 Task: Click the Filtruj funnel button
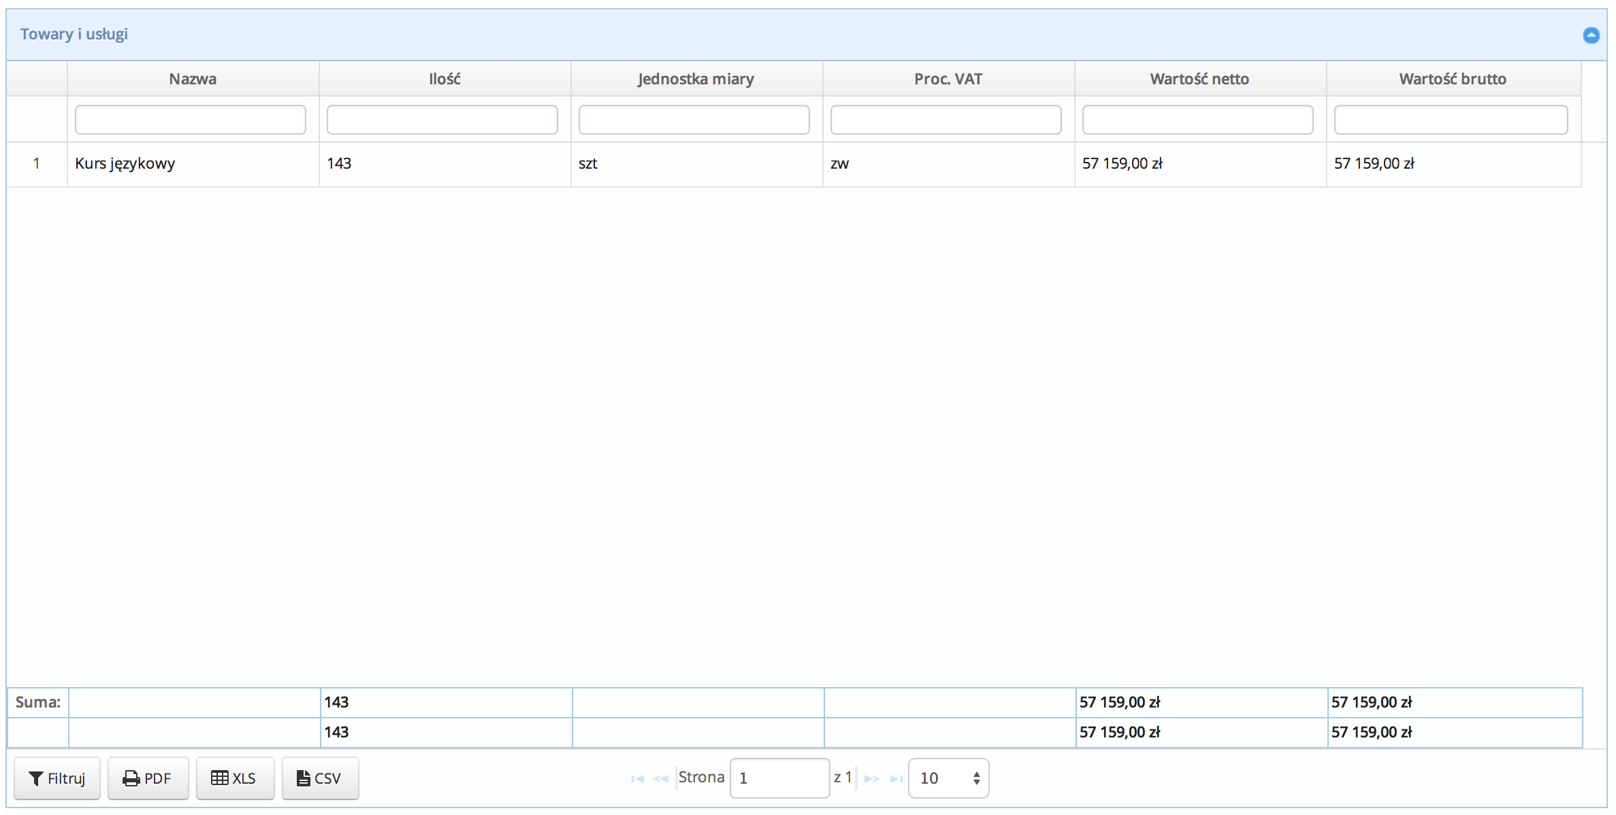pos(57,778)
